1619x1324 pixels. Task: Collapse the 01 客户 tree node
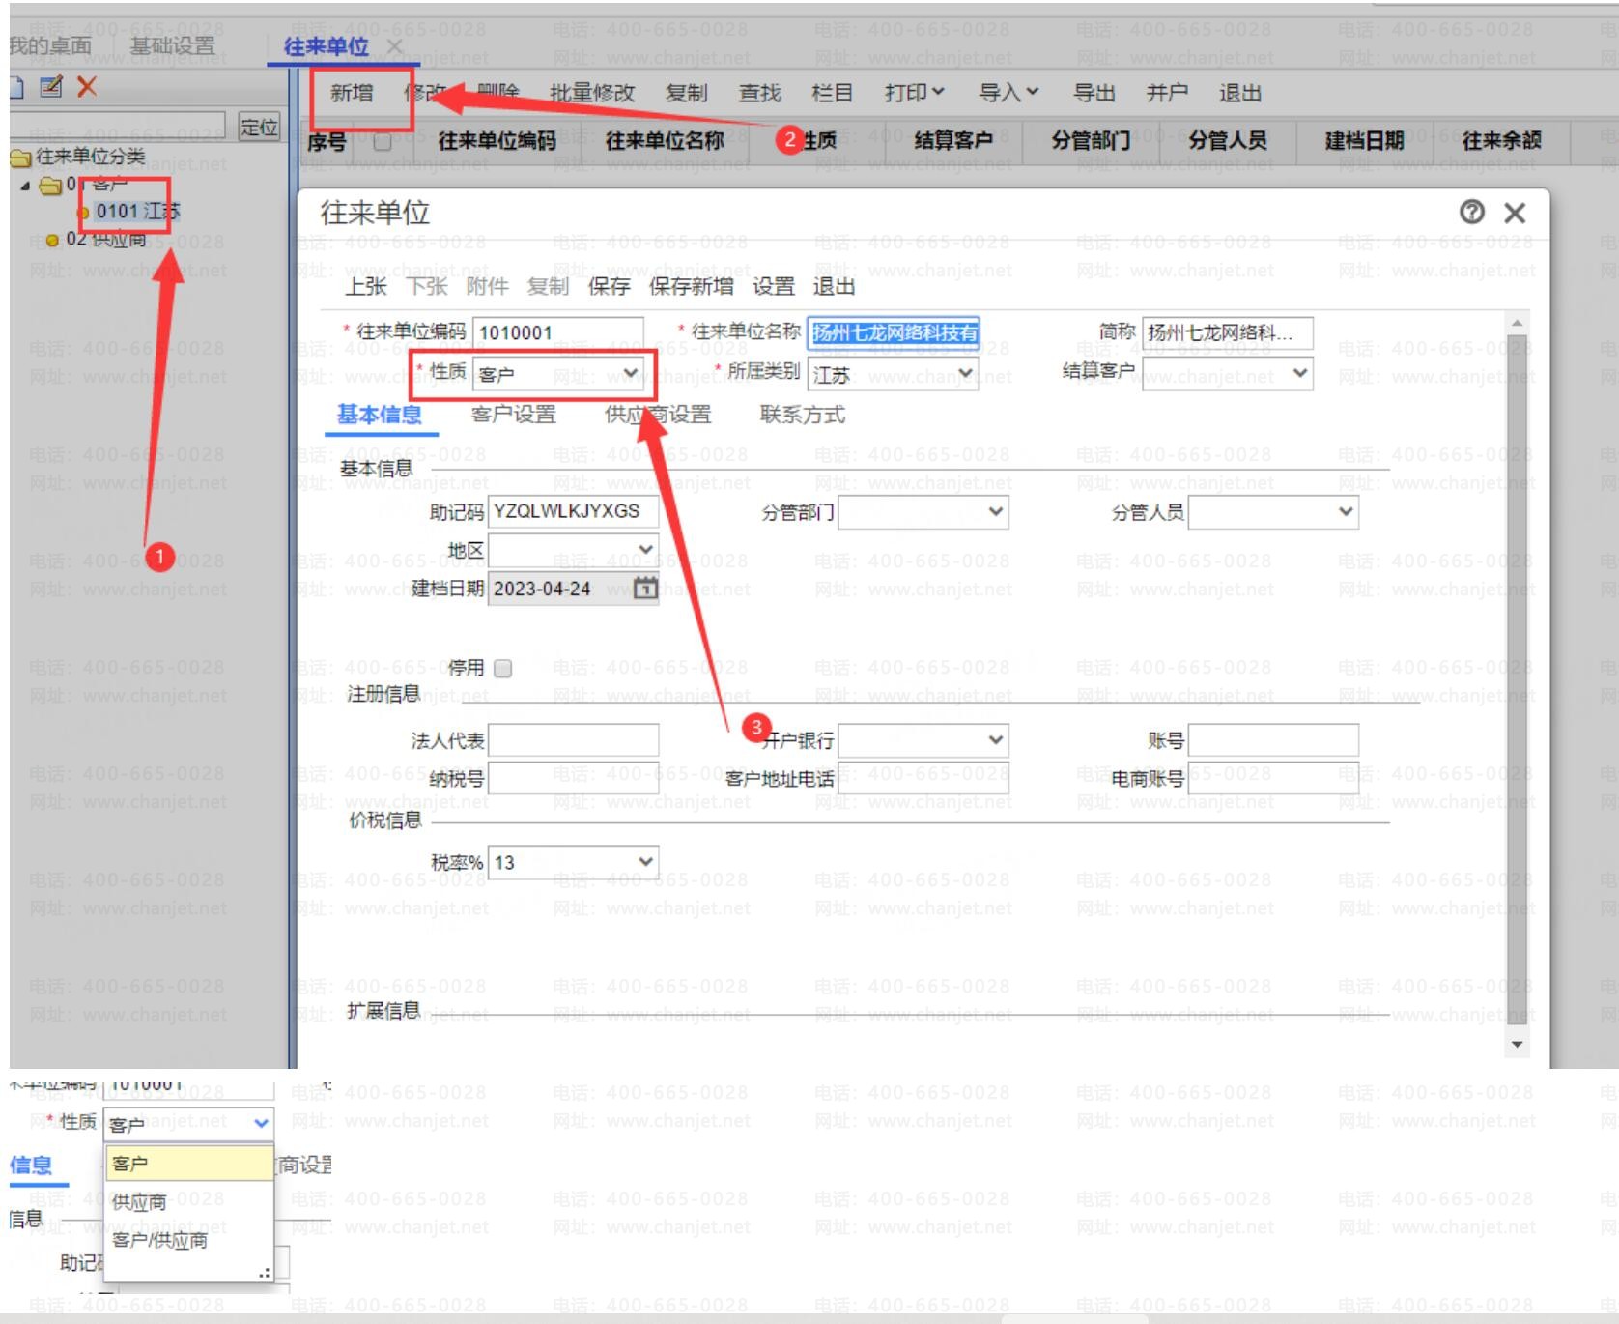point(25,185)
